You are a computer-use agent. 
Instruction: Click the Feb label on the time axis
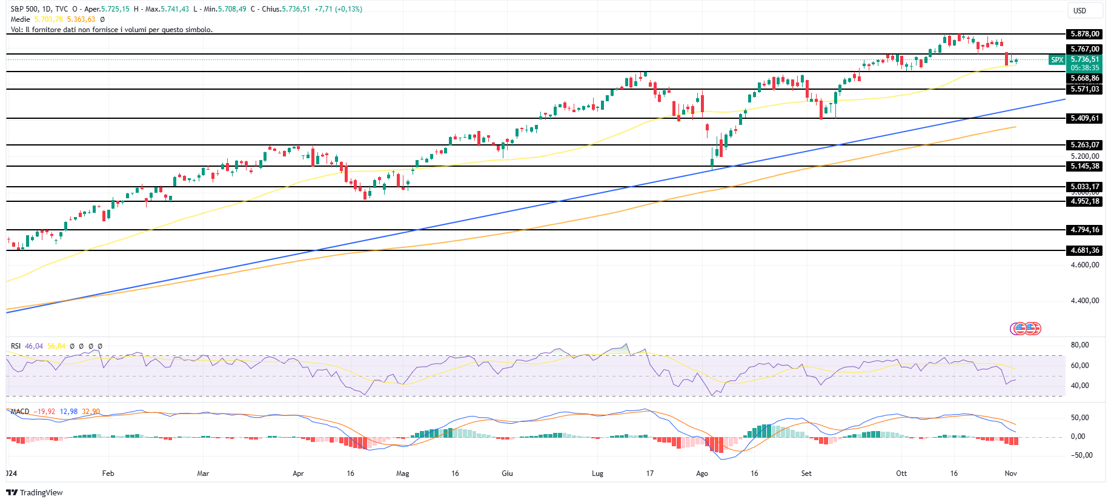click(108, 474)
